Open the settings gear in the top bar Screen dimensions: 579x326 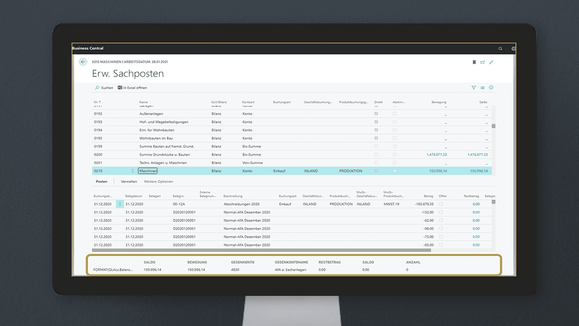(x=513, y=48)
